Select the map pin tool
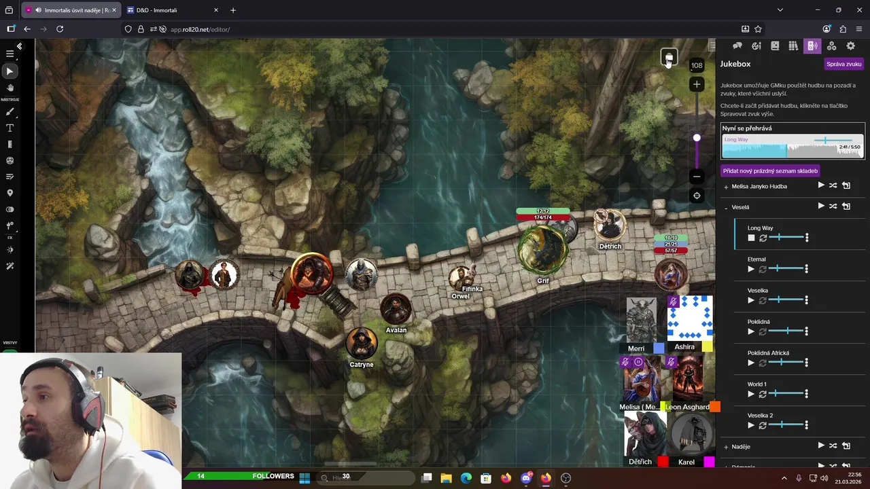This screenshot has height=489, width=870. coord(10,193)
